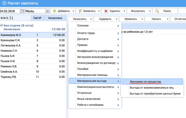The image size is (186, 118).
Task: Click the Таб.№ column header
Action: tap(37, 18)
